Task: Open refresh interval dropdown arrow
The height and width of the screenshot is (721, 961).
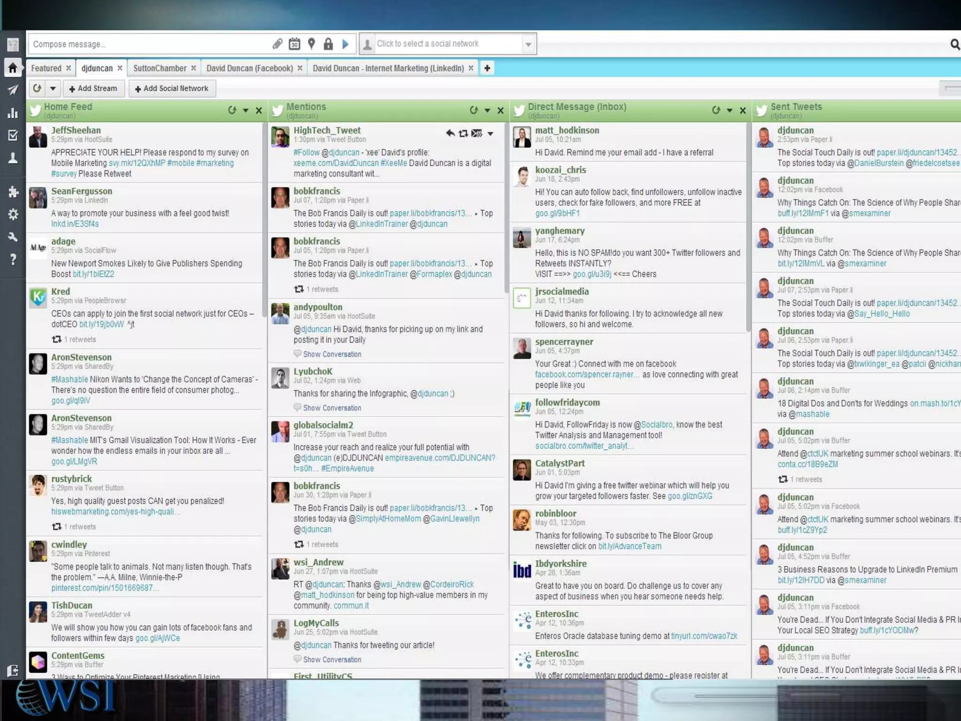Action: (x=53, y=88)
